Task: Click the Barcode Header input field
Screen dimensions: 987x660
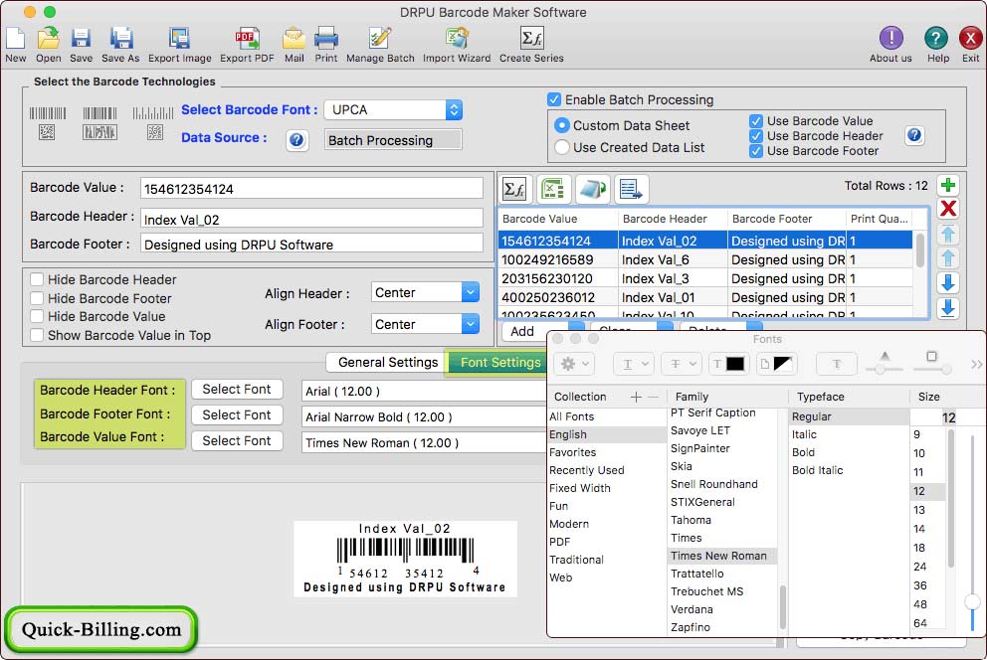Action: coord(311,220)
